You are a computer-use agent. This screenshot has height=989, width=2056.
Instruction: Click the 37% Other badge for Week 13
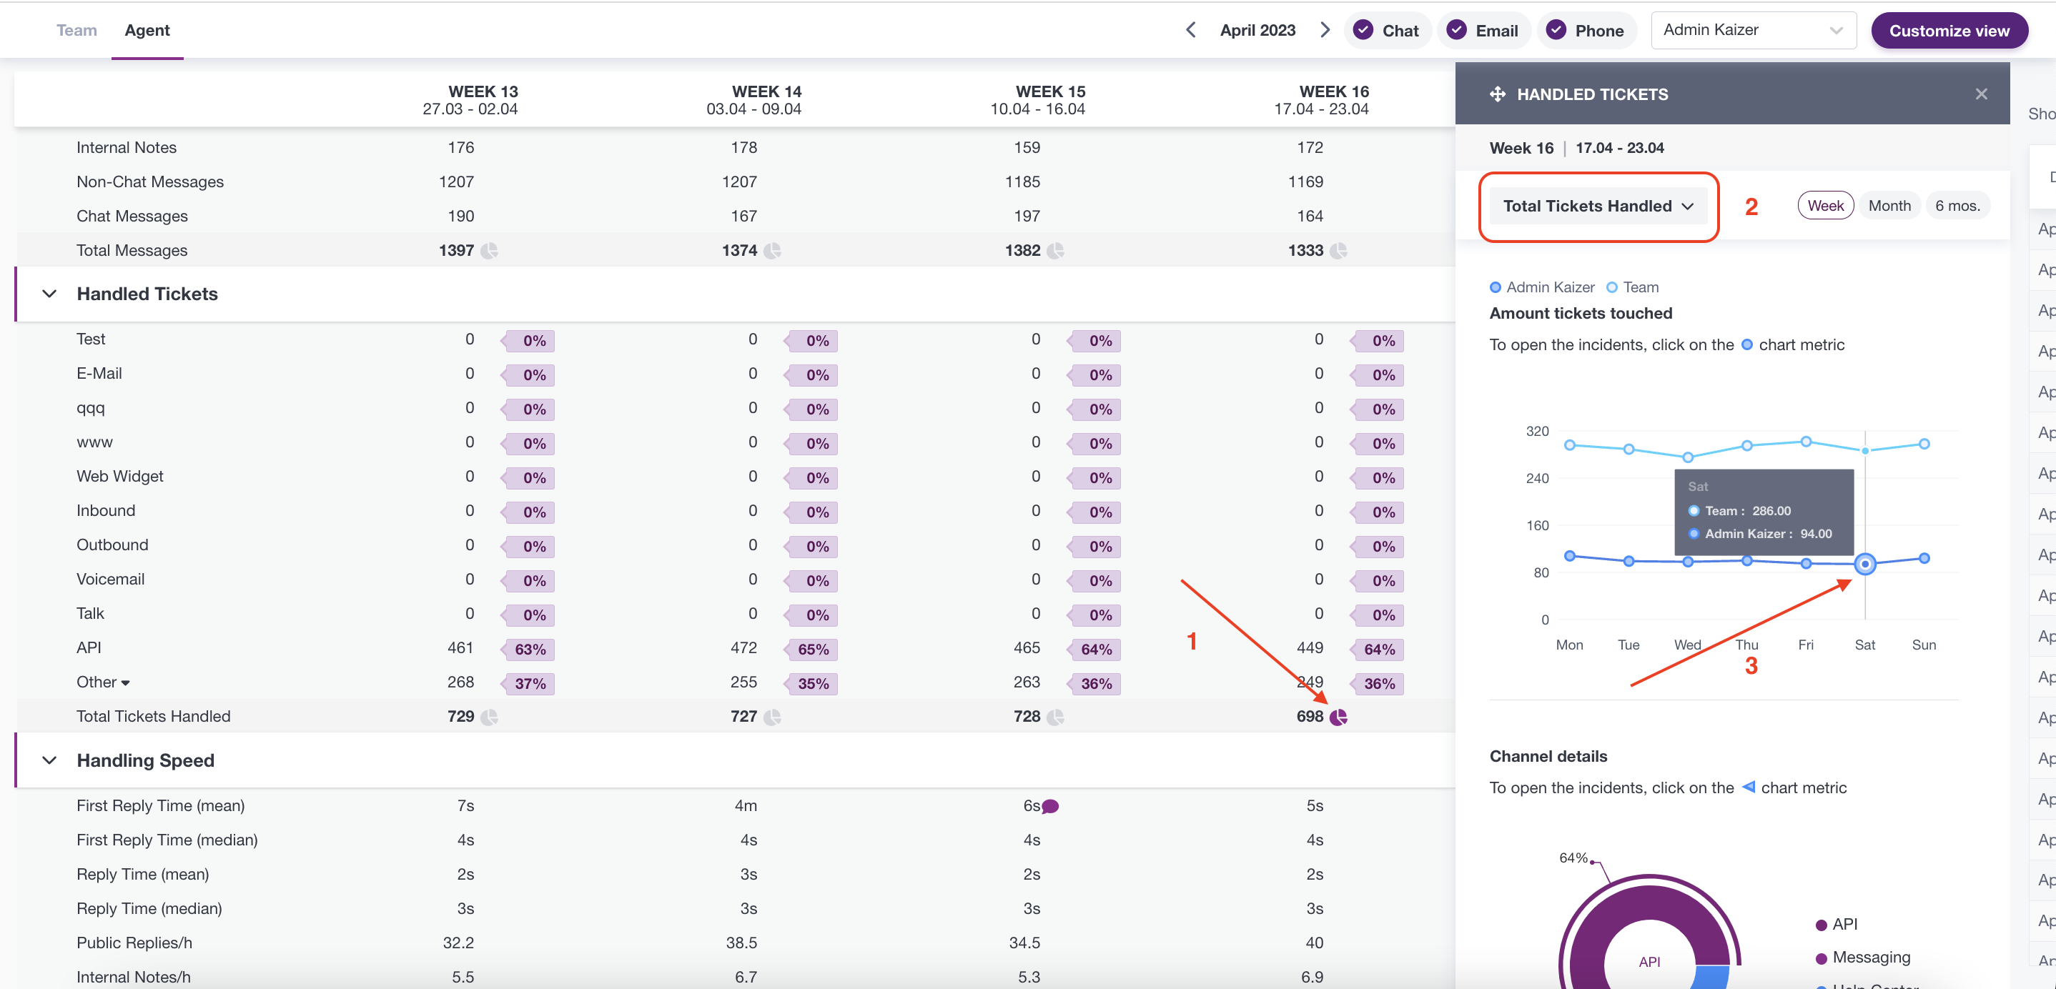click(528, 684)
